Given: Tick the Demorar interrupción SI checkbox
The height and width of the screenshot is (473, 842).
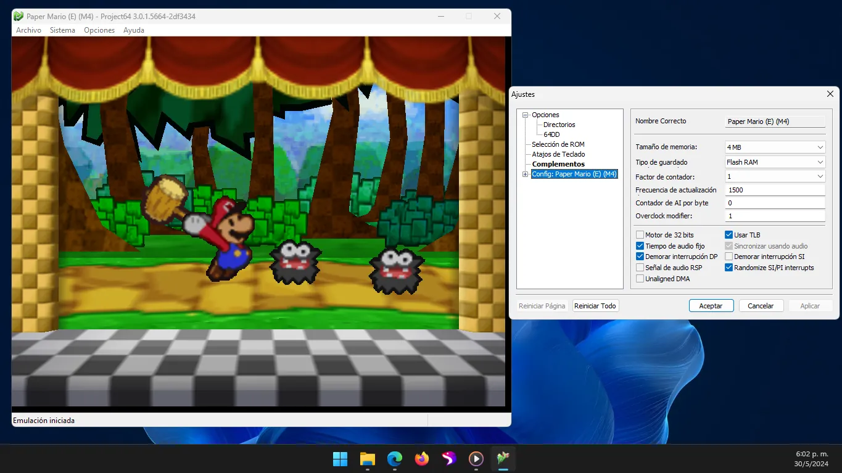Looking at the screenshot, I should (x=728, y=257).
